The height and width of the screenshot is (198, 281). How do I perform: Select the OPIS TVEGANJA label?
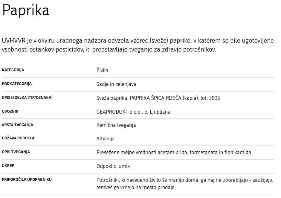[16, 152]
